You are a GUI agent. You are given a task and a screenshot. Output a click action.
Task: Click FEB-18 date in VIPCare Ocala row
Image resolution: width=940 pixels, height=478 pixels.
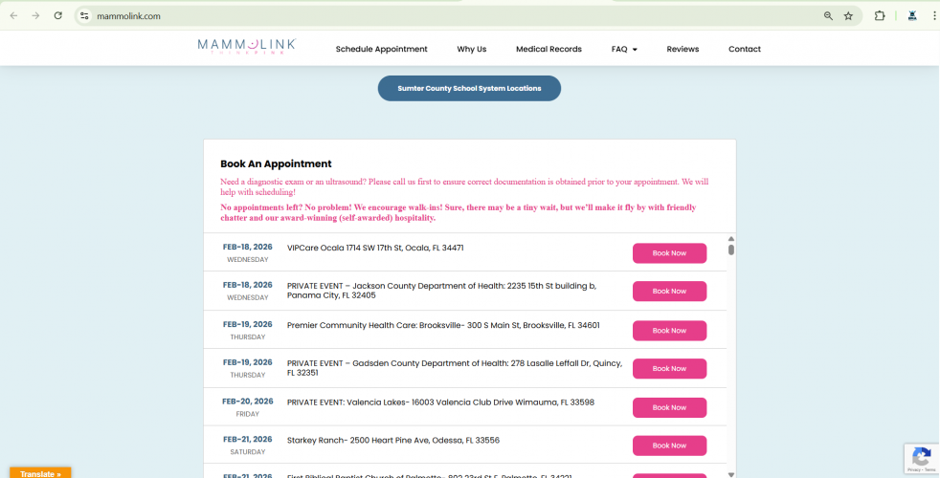(x=248, y=247)
